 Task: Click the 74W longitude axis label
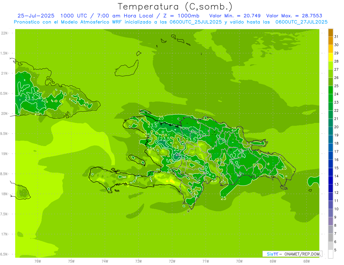point(105,261)
